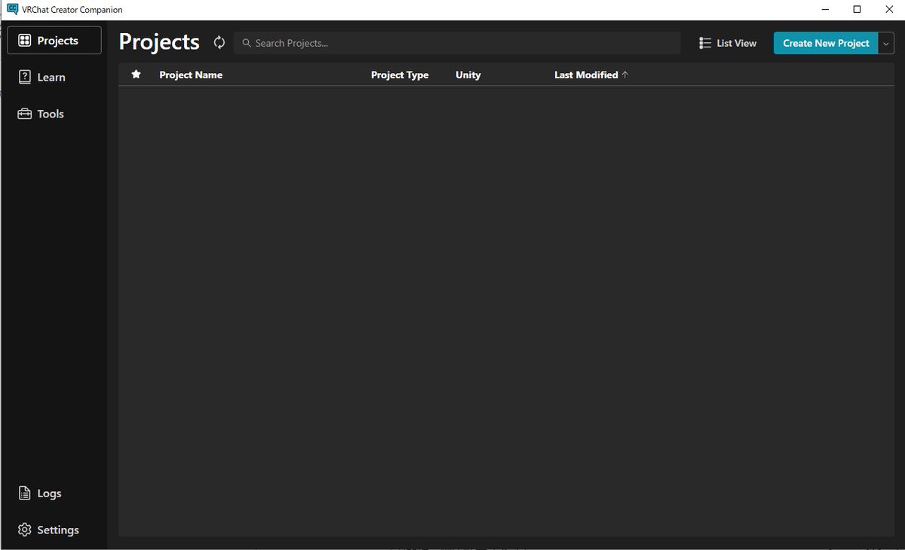905x550 pixels.
Task: Expand the Create New Project dropdown arrow
Action: pyautogui.click(x=886, y=43)
